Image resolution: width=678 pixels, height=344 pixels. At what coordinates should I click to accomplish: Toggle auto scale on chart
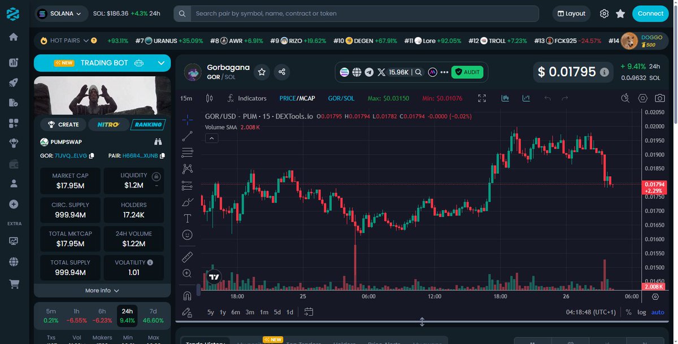(658, 312)
